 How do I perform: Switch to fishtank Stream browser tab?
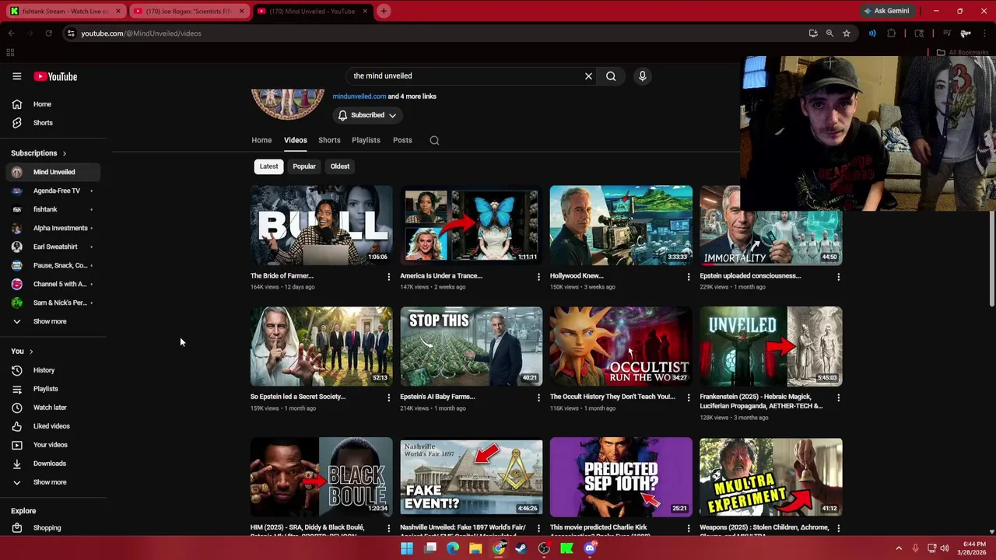pos(64,11)
